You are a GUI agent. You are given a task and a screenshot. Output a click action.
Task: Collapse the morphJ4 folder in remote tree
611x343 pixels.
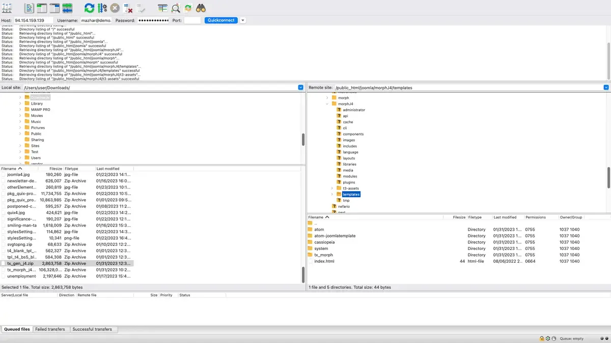click(x=327, y=104)
